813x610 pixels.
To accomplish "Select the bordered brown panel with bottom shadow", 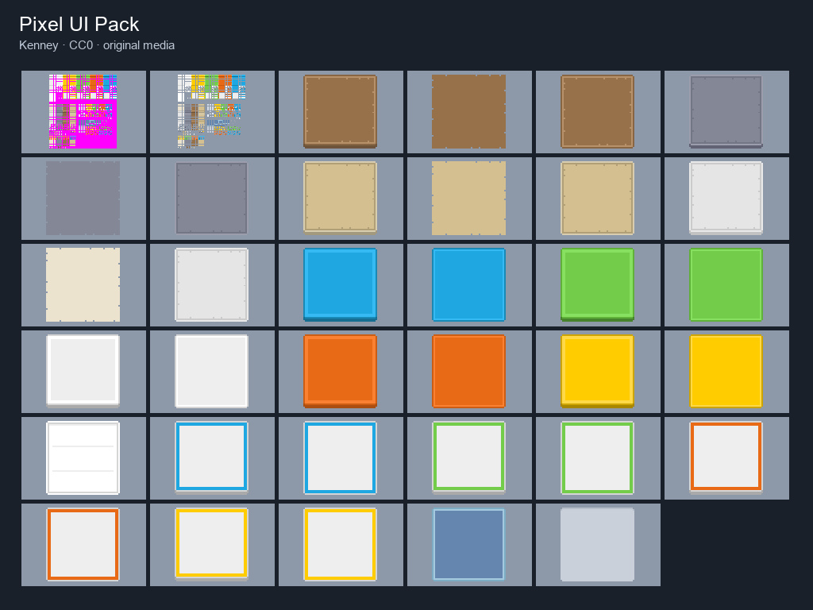I will 340,111.
